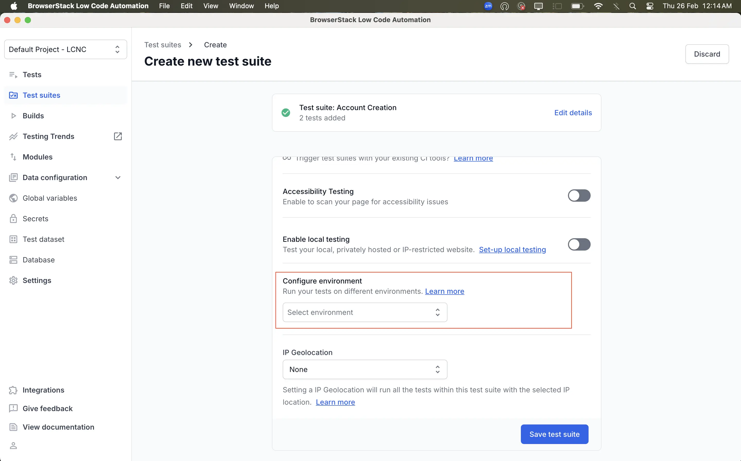This screenshot has width=741, height=461.
Task: Open the Select environment dropdown
Action: (365, 312)
